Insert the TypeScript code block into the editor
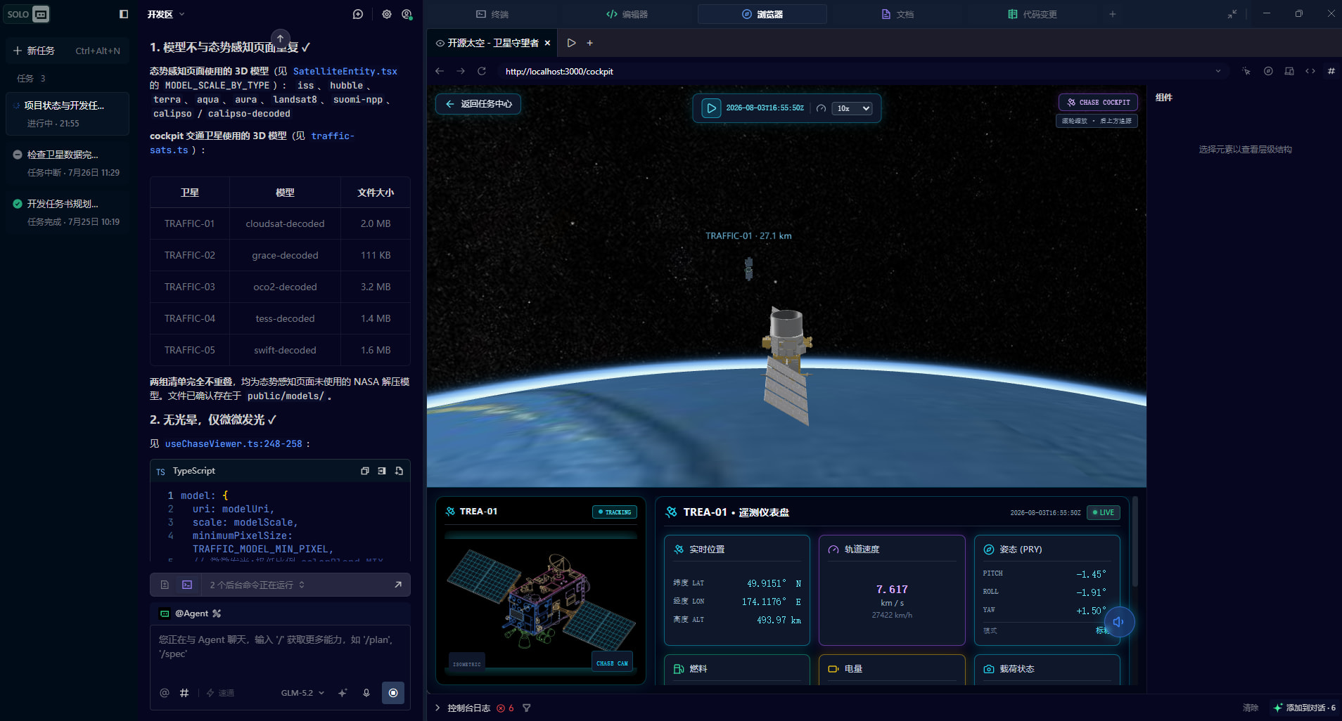The height and width of the screenshot is (721, 1342). (382, 471)
